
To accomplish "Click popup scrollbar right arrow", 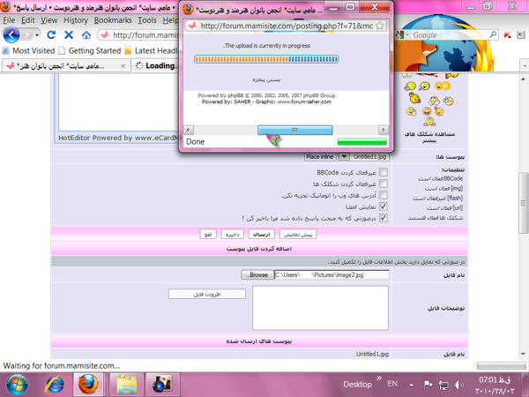I will point(384,130).
